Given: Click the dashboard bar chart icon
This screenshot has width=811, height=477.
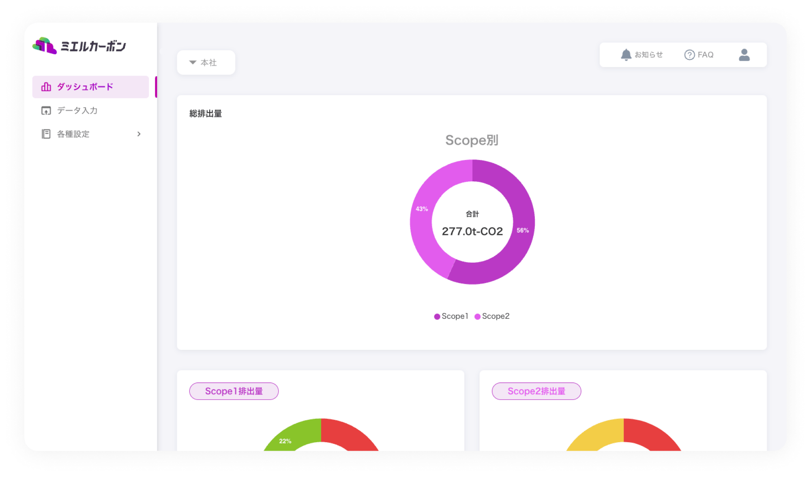Looking at the screenshot, I should (x=46, y=87).
